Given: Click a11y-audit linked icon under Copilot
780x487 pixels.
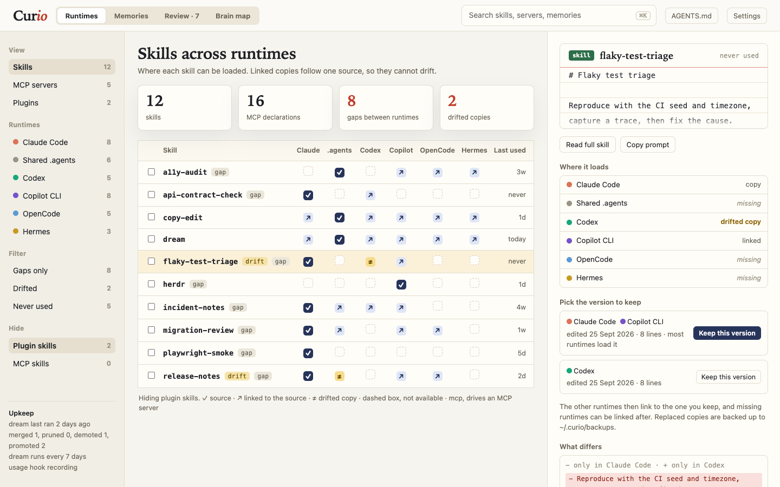Looking at the screenshot, I should (401, 173).
